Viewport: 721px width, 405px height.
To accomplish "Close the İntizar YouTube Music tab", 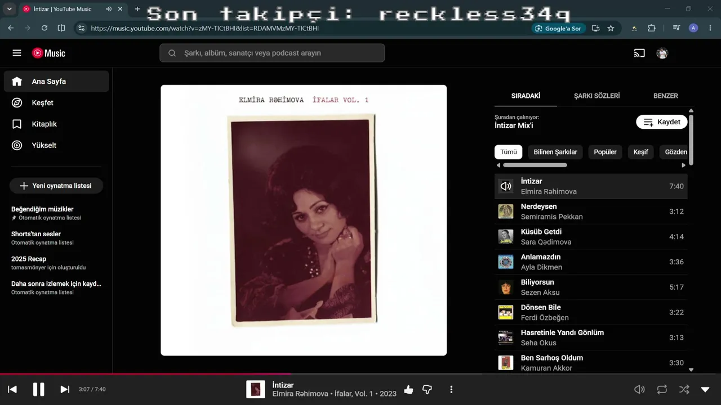I will pyautogui.click(x=120, y=9).
